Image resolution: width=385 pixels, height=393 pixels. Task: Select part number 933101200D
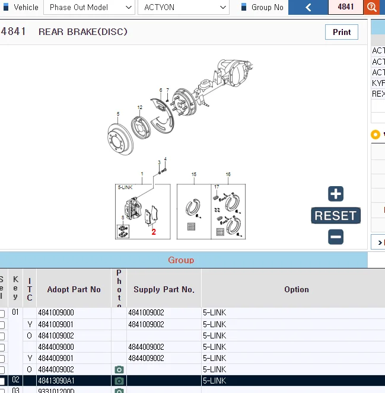56,391
